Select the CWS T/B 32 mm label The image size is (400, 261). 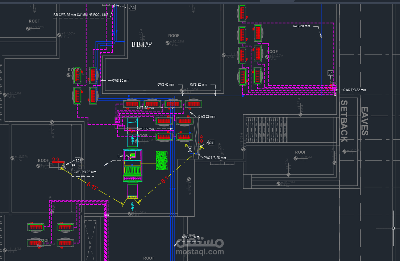click(354, 90)
